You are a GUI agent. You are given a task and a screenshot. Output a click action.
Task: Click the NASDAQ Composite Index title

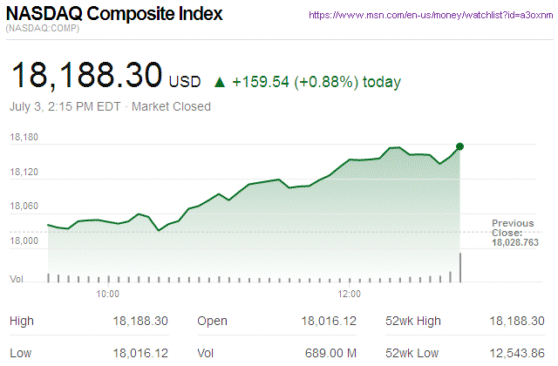(114, 15)
